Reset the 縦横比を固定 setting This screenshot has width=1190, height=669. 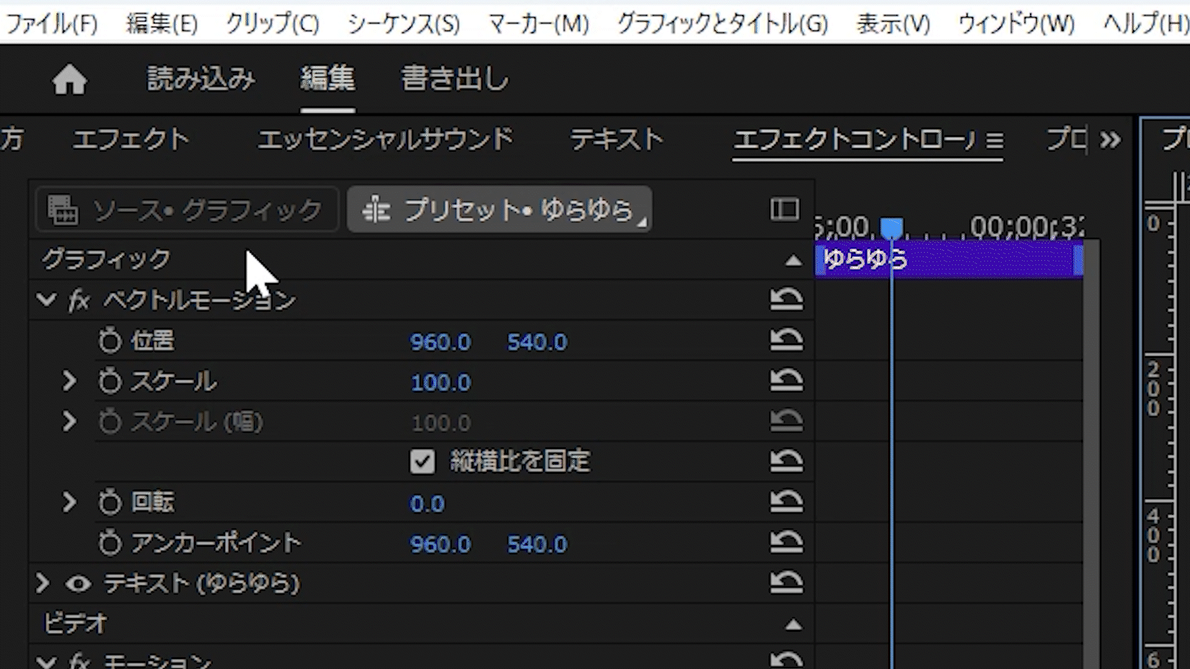787,461
